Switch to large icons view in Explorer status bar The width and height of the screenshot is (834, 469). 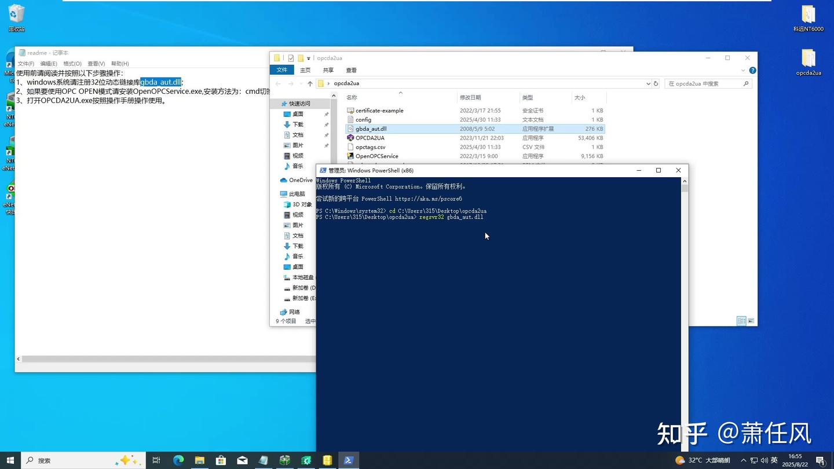(x=751, y=320)
